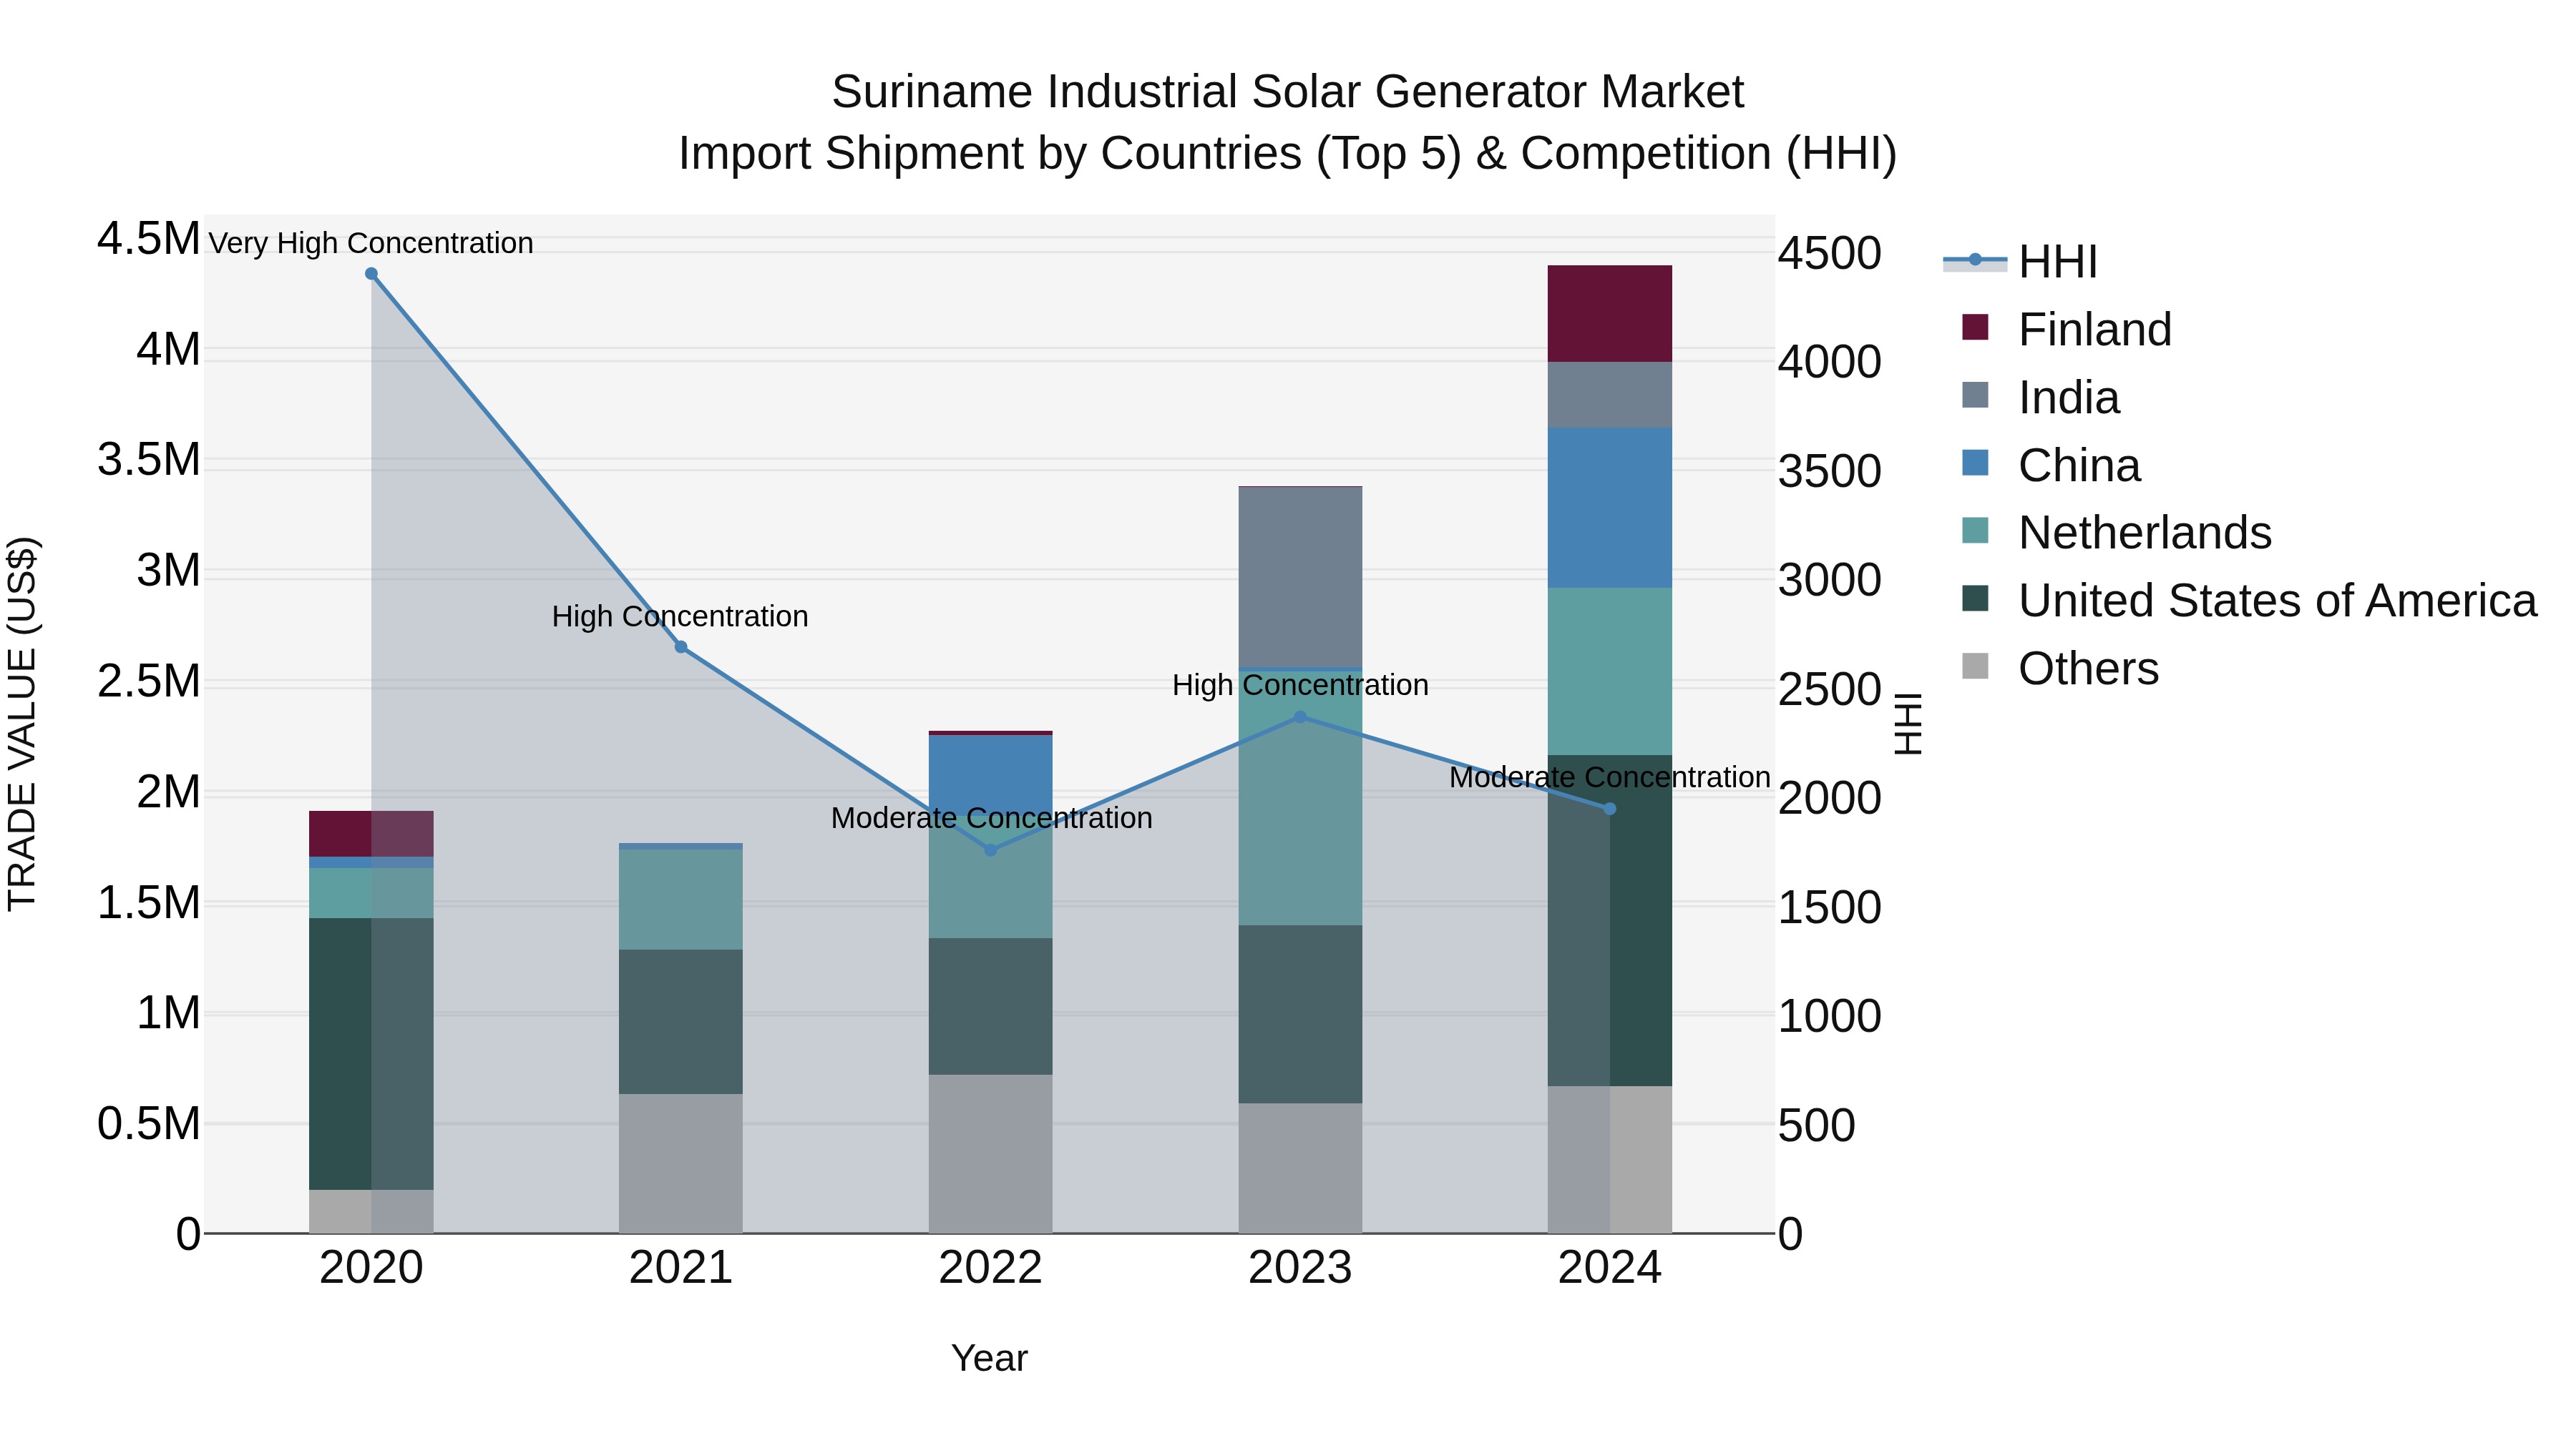Click China segment of 2024 bar
2576x1448 pixels.
tap(1610, 508)
